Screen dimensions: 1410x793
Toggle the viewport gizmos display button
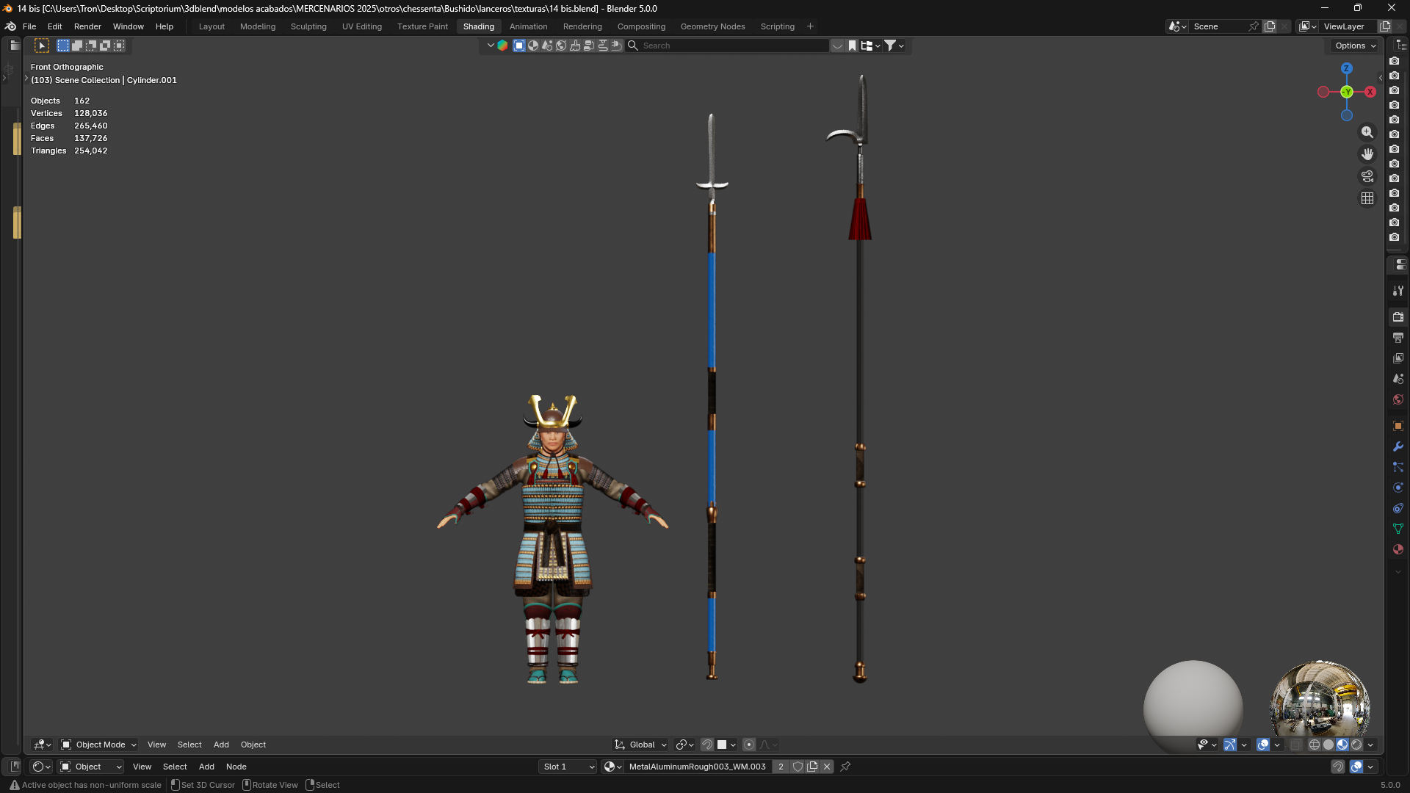coord(1230,745)
